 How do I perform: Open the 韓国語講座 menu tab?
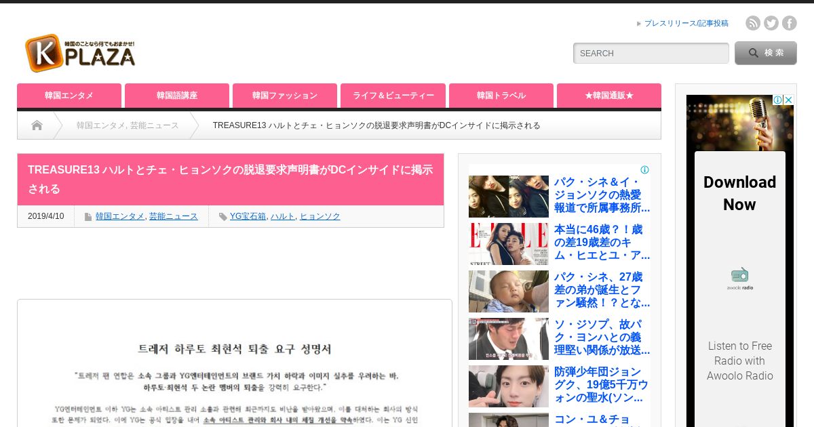pos(177,96)
